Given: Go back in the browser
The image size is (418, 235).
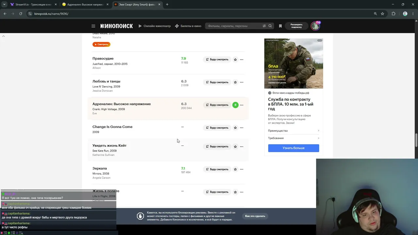Looking at the screenshot, I should 5,14.
